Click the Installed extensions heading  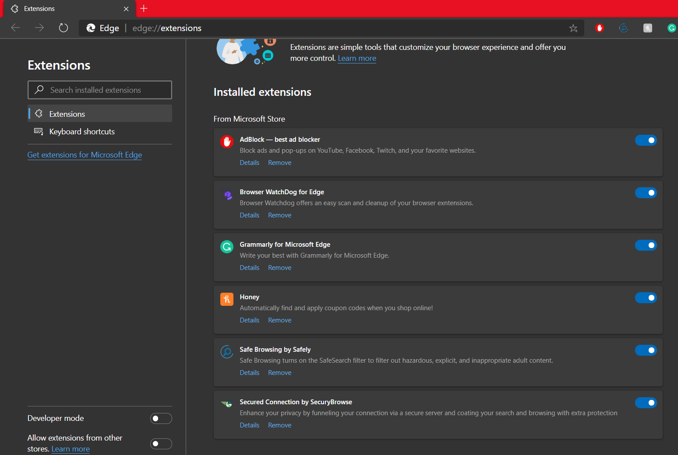tap(262, 92)
